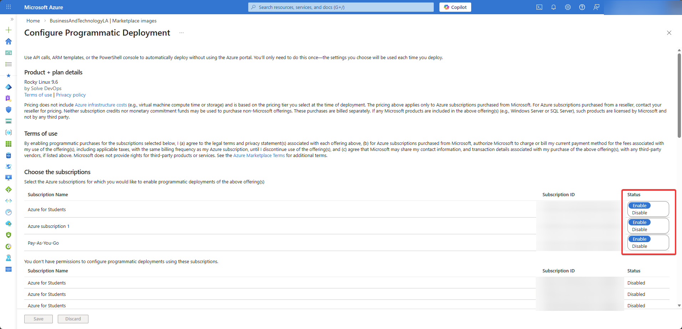This screenshot has height=329, width=682.
Task: Open the teal Storage accounts sidebar icon
Action: [x=9, y=121]
